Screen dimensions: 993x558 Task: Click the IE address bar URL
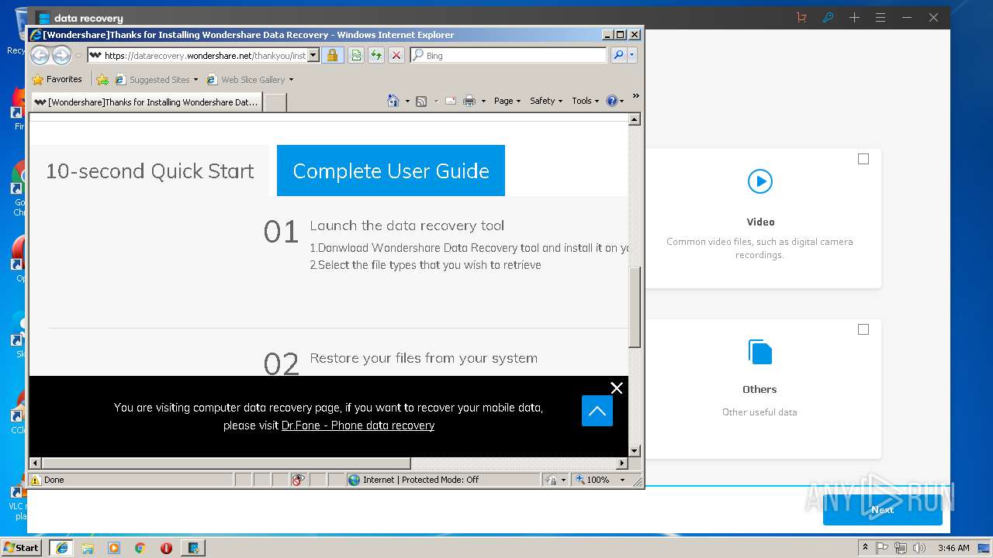(205, 56)
